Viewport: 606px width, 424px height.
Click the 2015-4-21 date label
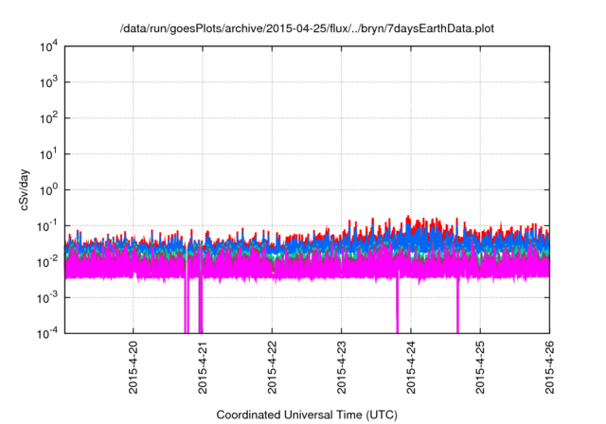pos(203,367)
